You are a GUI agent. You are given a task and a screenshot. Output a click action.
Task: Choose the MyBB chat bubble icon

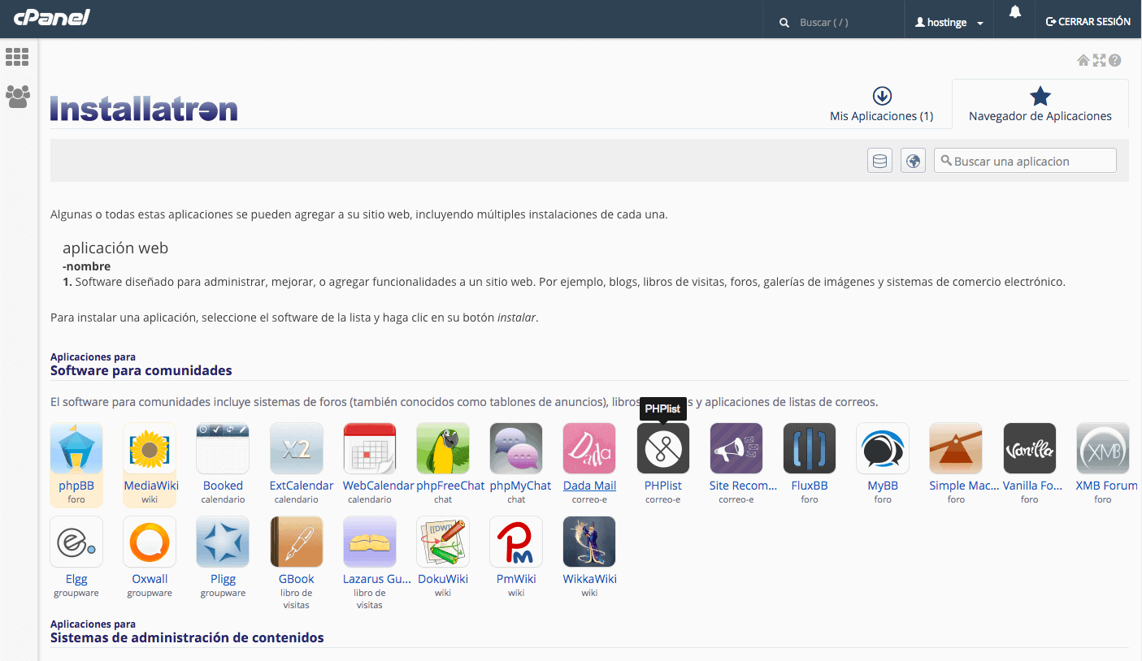(x=883, y=448)
